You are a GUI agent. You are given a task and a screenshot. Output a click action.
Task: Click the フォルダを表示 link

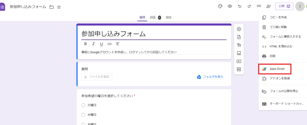tap(210, 77)
